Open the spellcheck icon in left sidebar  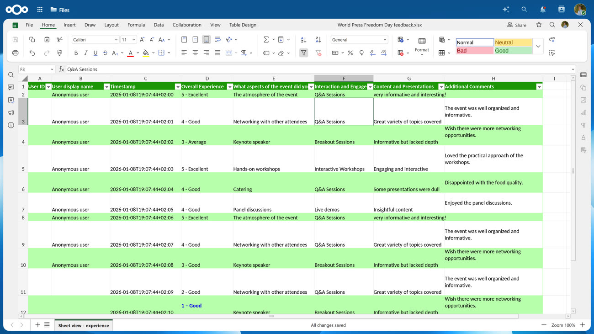(11, 100)
